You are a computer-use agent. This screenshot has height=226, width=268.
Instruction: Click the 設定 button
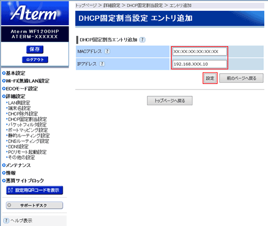click(x=210, y=78)
